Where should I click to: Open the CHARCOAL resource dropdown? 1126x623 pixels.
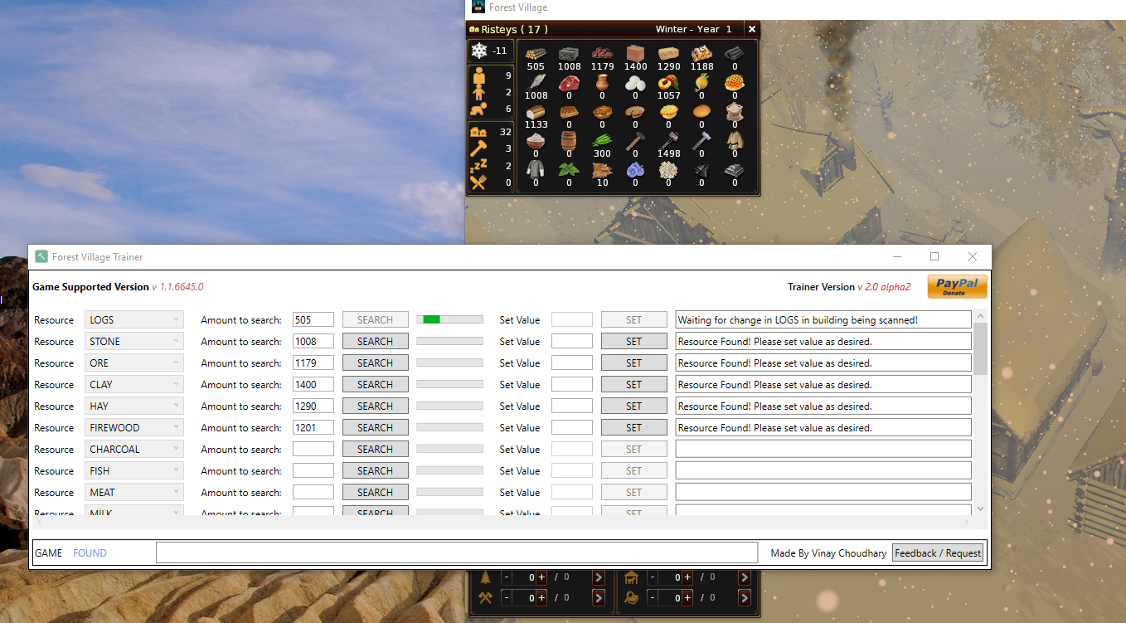point(133,449)
